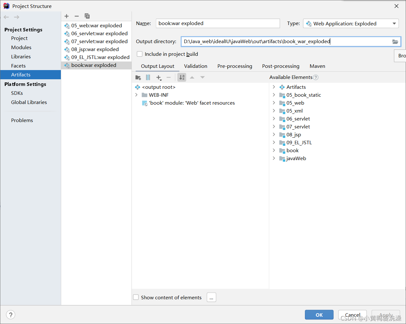Expand the 05_xml module
This screenshot has width=406, height=324.
click(x=274, y=111)
